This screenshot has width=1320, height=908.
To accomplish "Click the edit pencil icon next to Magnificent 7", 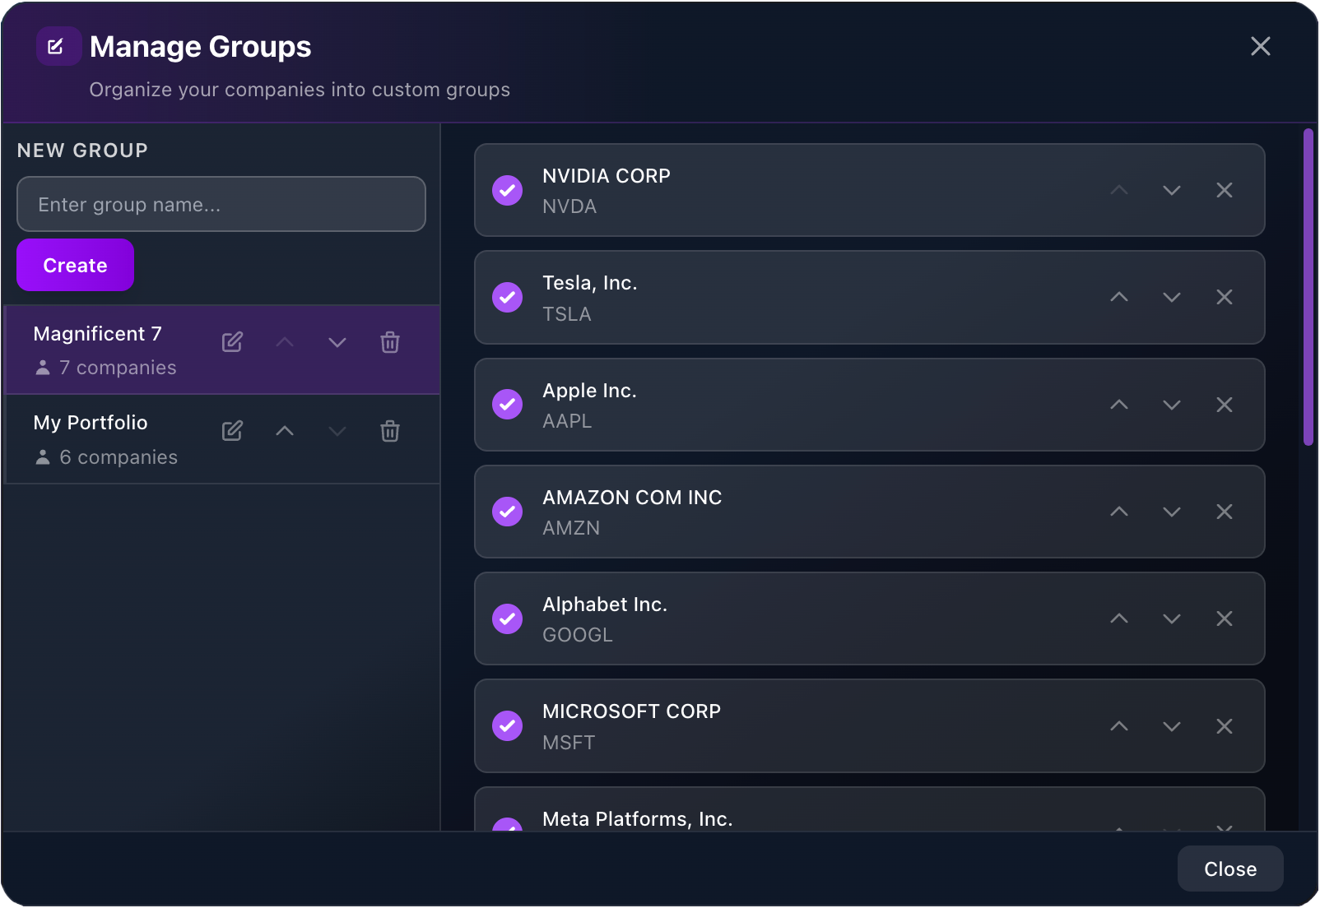I will [x=232, y=342].
